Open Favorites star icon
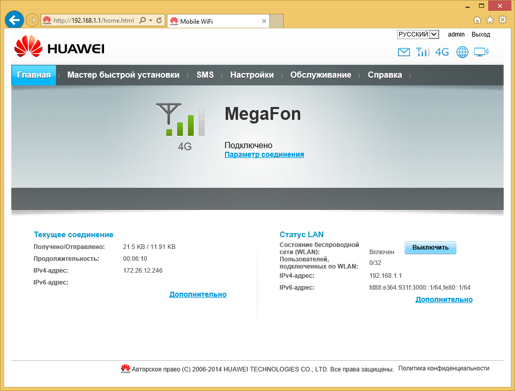 click(490, 20)
